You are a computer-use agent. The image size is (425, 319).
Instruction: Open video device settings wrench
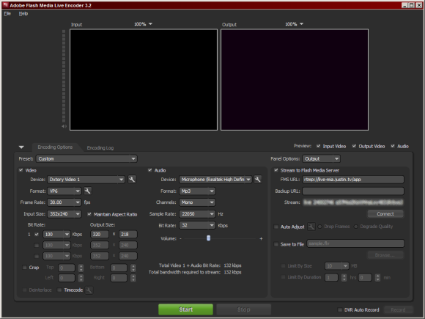(132, 180)
